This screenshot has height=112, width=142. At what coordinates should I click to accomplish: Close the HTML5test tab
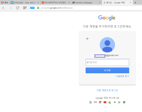click(38, 3)
